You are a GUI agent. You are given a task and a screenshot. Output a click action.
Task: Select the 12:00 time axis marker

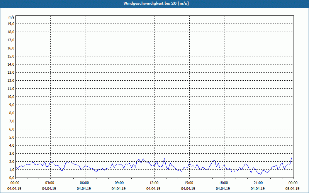(155, 183)
